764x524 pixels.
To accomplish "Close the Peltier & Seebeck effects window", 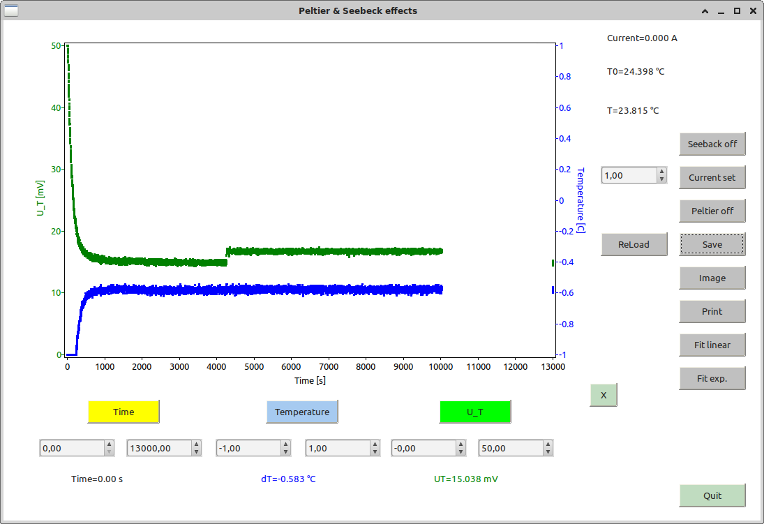I will pos(753,10).
